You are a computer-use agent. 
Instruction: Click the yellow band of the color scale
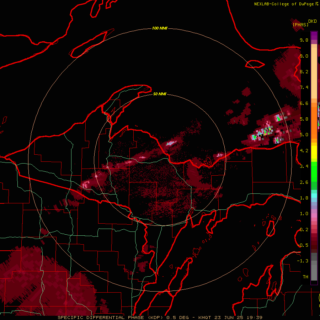pyautogui.click(x=314, y=152)
